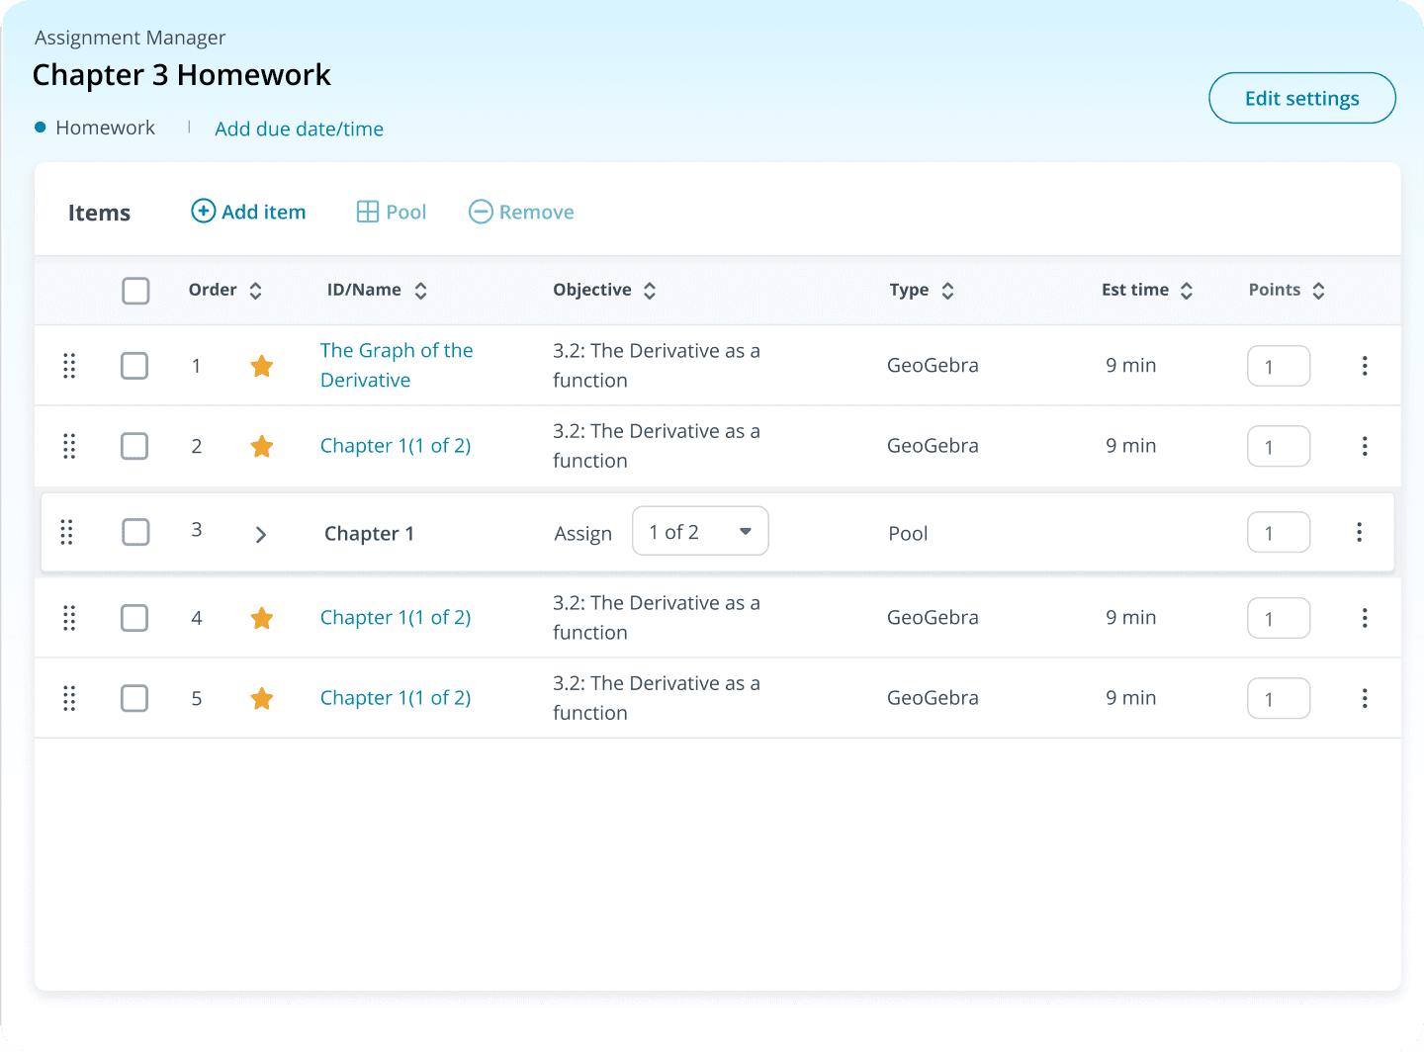Open the Assign '1 of 2' dropdown
1424x1052 pixels.
(700, 531)
